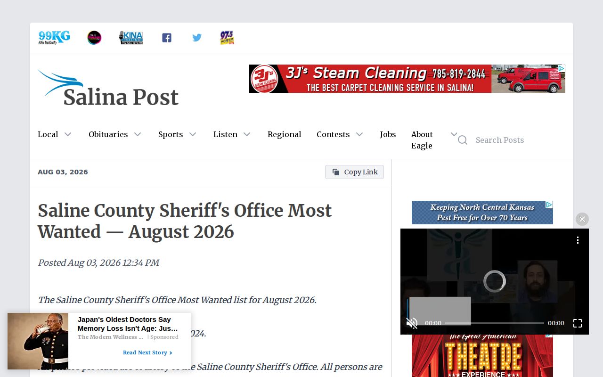Viewport: 603px width, 377px height.
Task: Open video player options menu
Action: pos(578,240)
